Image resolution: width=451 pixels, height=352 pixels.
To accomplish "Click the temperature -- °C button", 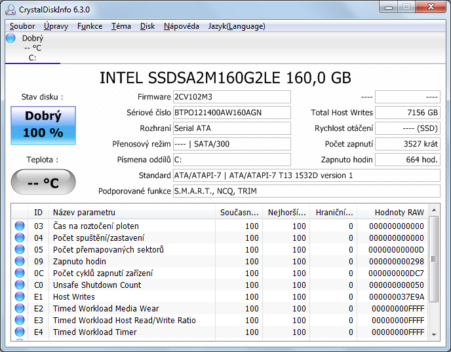I will (x=43, y=183).
